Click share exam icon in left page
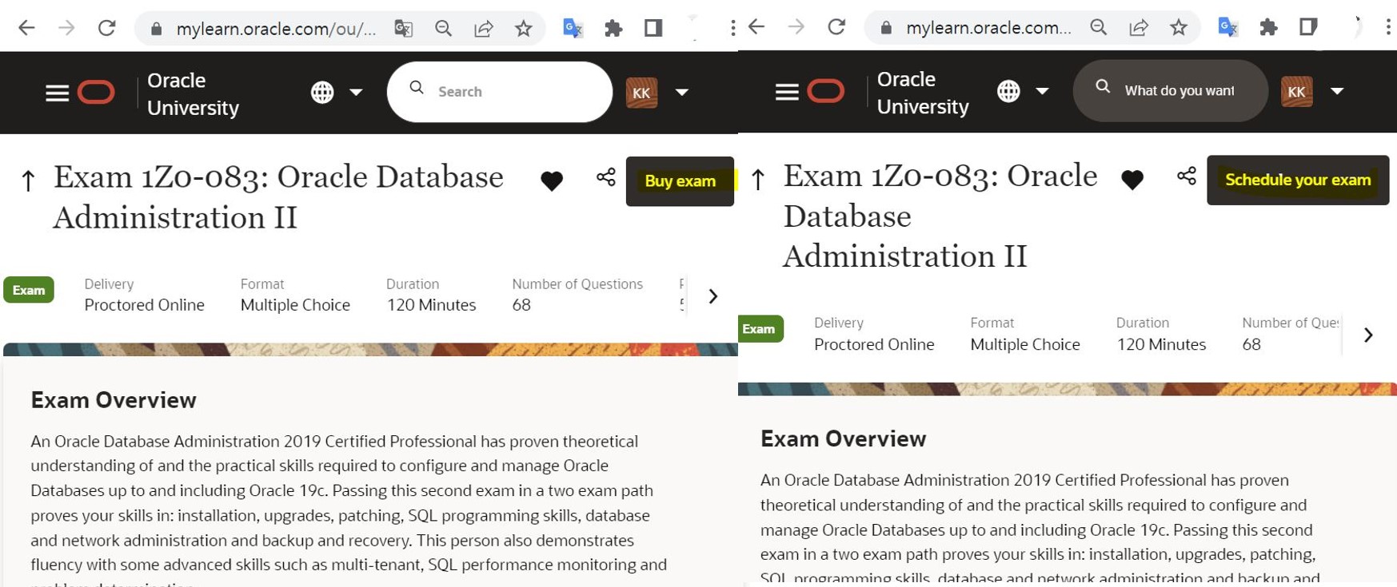This screenshot has width=1397, height=587. point(606,177)
